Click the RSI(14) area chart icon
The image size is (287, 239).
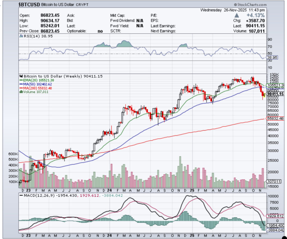20,36
